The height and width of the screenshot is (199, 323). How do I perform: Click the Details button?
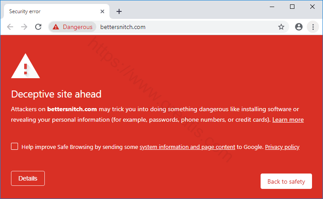pyautogui.click(x=28, y=178)
